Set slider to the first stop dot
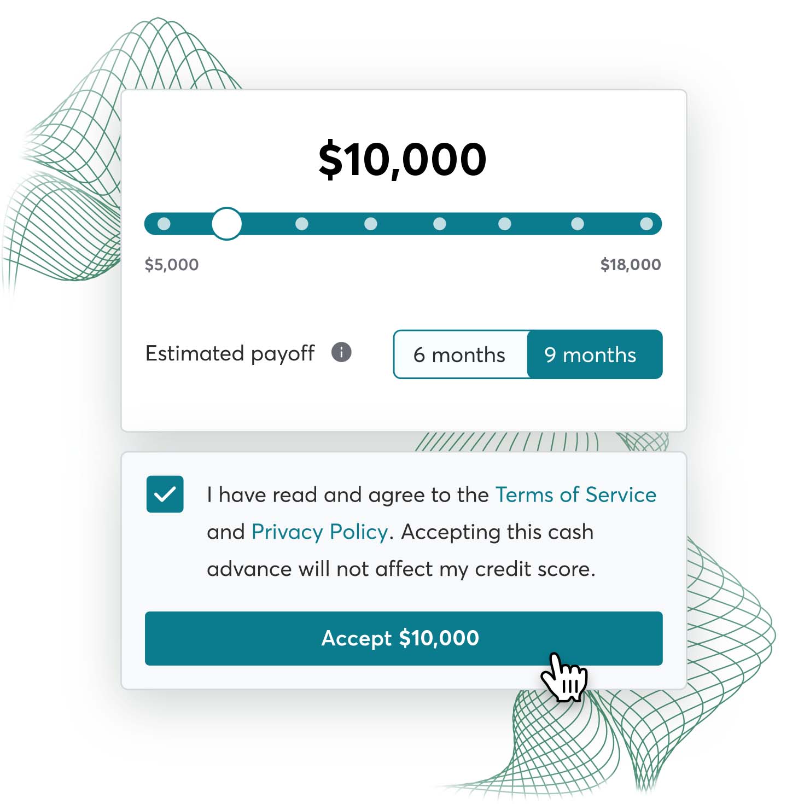The width and height of the screenshot is (804, 804). pos(164,224)
